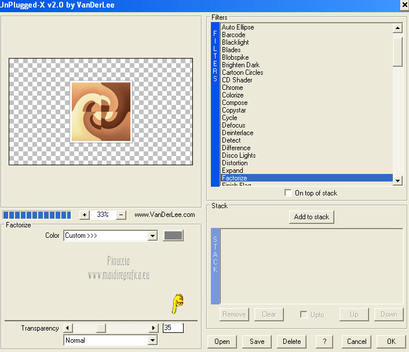Visit the www.VanDerLee.com link
This screenshot has width=409, height=352.
coord(165,215)
